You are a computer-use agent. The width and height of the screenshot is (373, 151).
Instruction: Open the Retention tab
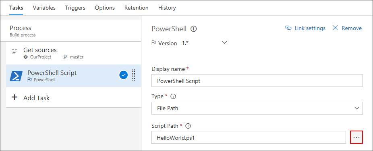click(136, 8)
